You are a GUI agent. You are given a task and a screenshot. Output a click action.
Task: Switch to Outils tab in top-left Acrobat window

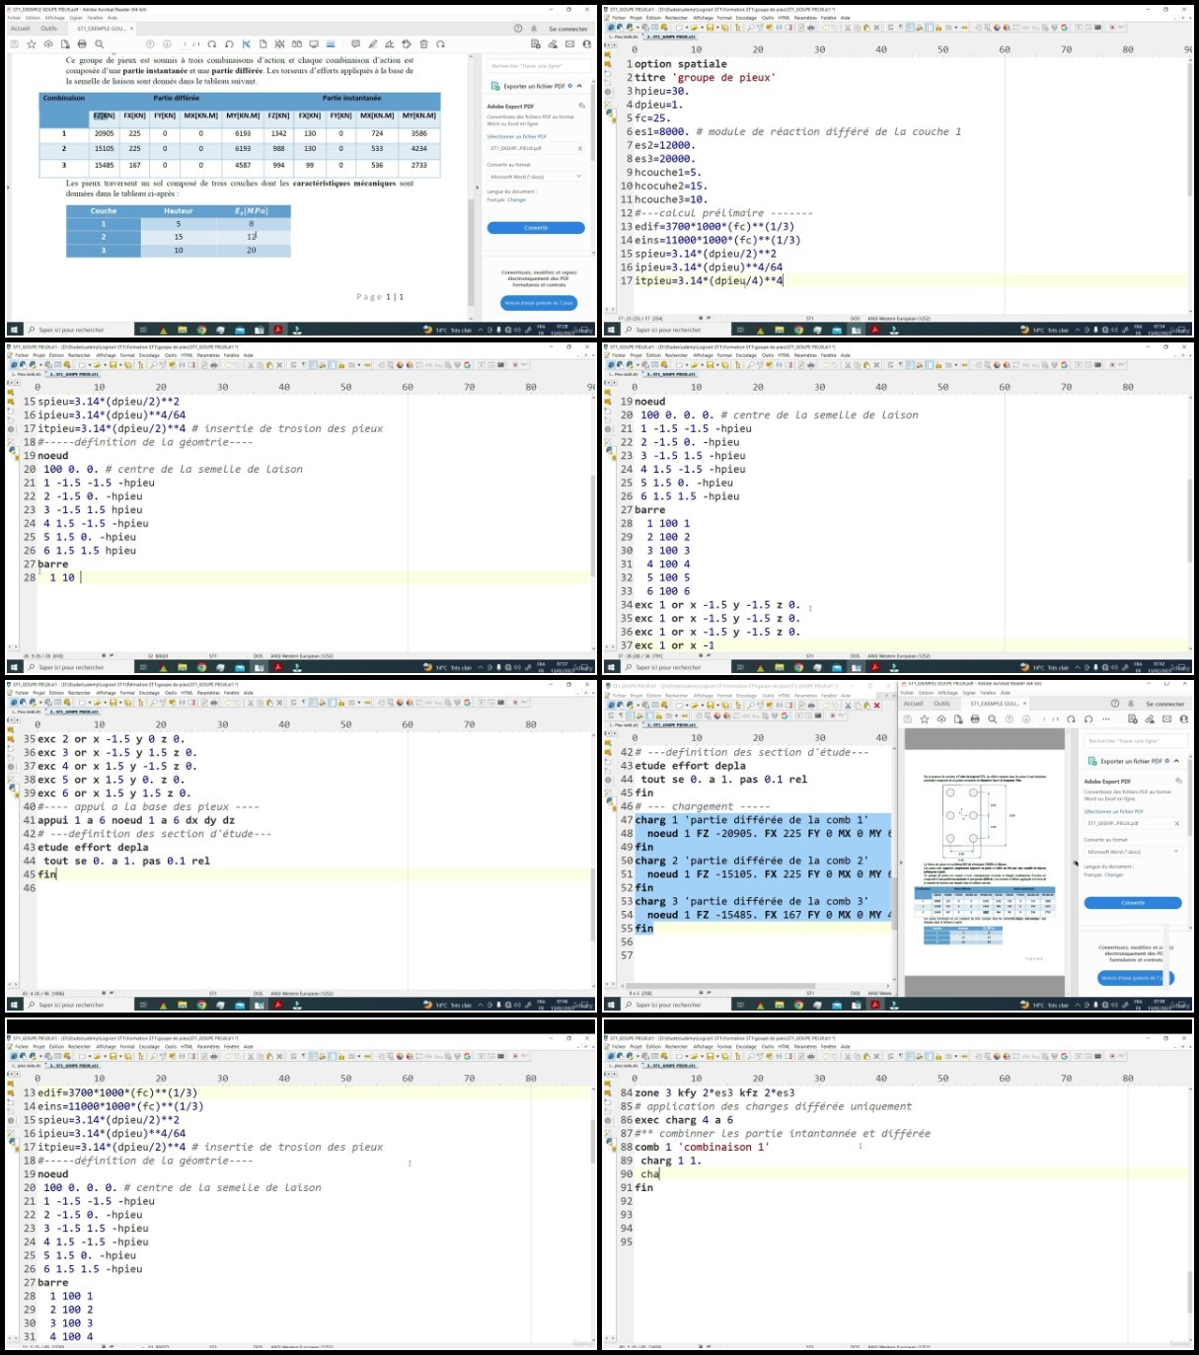tap(48, 29)
